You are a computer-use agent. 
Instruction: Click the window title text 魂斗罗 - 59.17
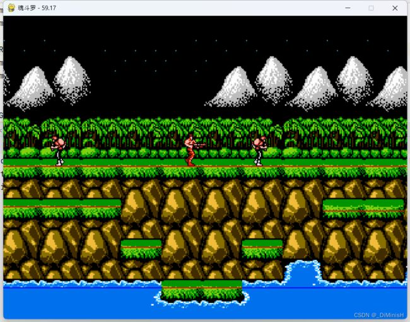pyautogui.click(x=37, y=8)
